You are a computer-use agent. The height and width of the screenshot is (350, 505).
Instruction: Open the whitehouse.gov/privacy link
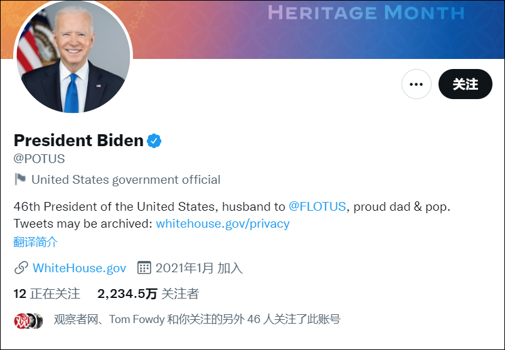[x=223, y=223]
